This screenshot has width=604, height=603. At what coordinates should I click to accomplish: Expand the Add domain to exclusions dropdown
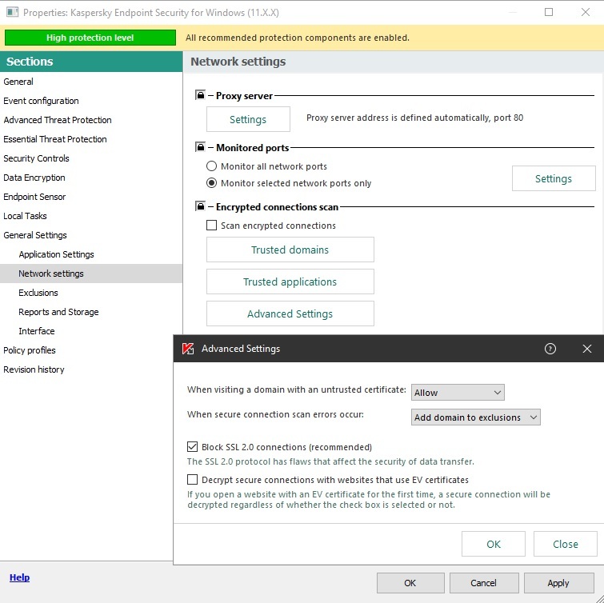pos(476,417)
